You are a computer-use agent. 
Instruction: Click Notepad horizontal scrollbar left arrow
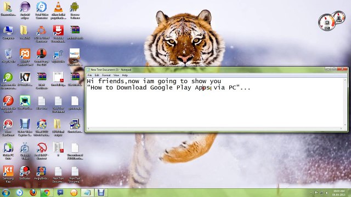tap(89, 129)
